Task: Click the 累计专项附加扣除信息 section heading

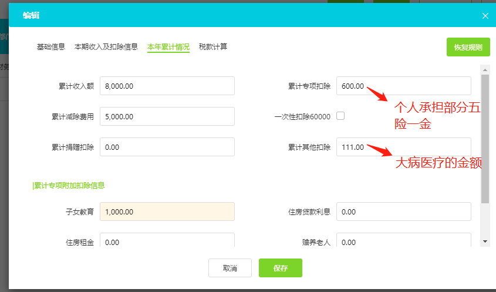Action: [x=69, y=186]
